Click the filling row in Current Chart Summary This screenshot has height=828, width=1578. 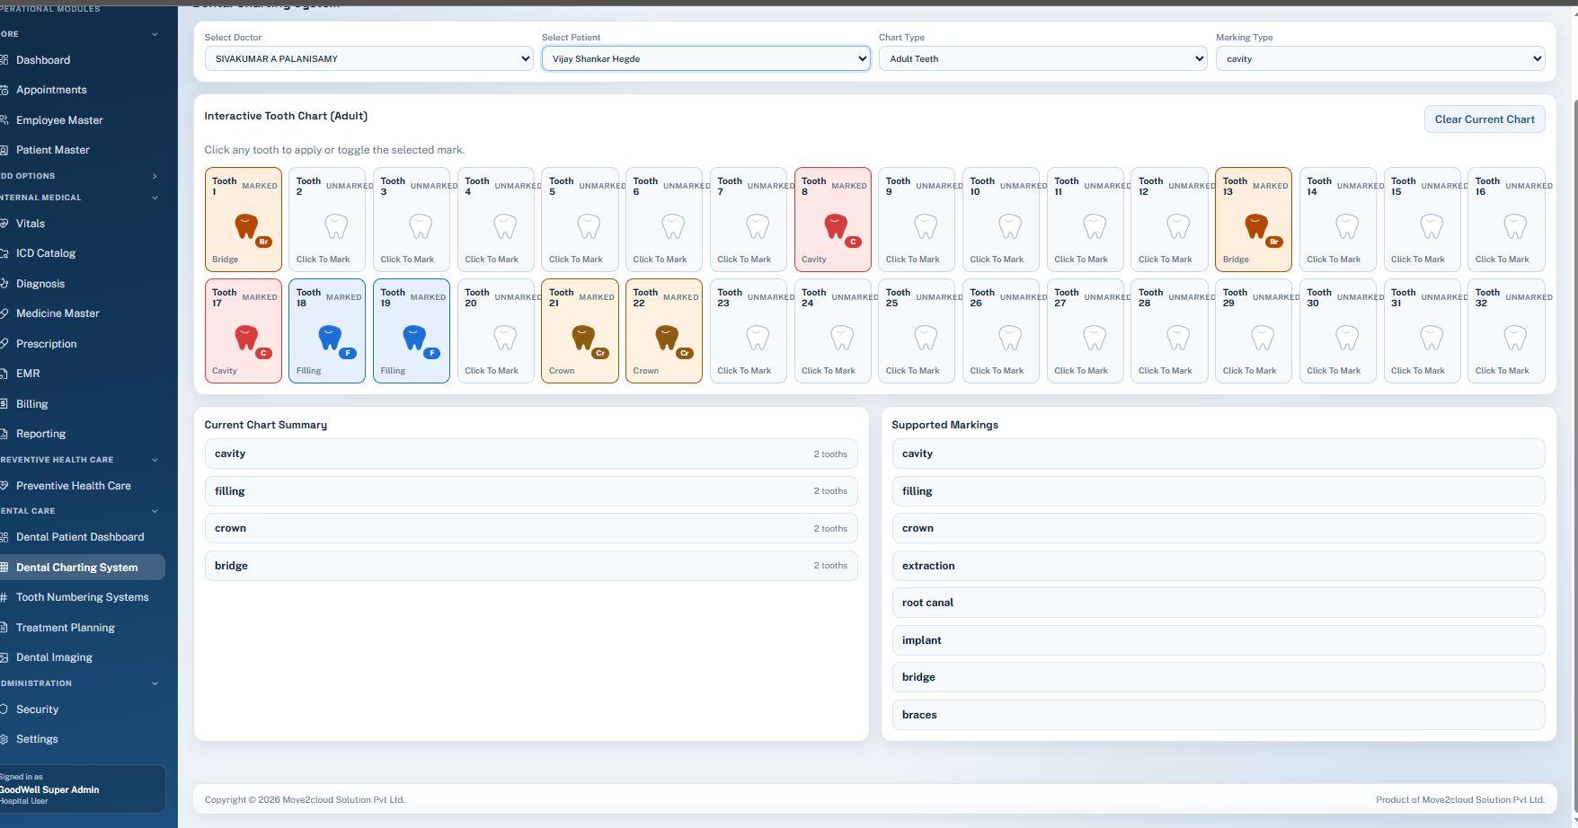coord(531,491)
